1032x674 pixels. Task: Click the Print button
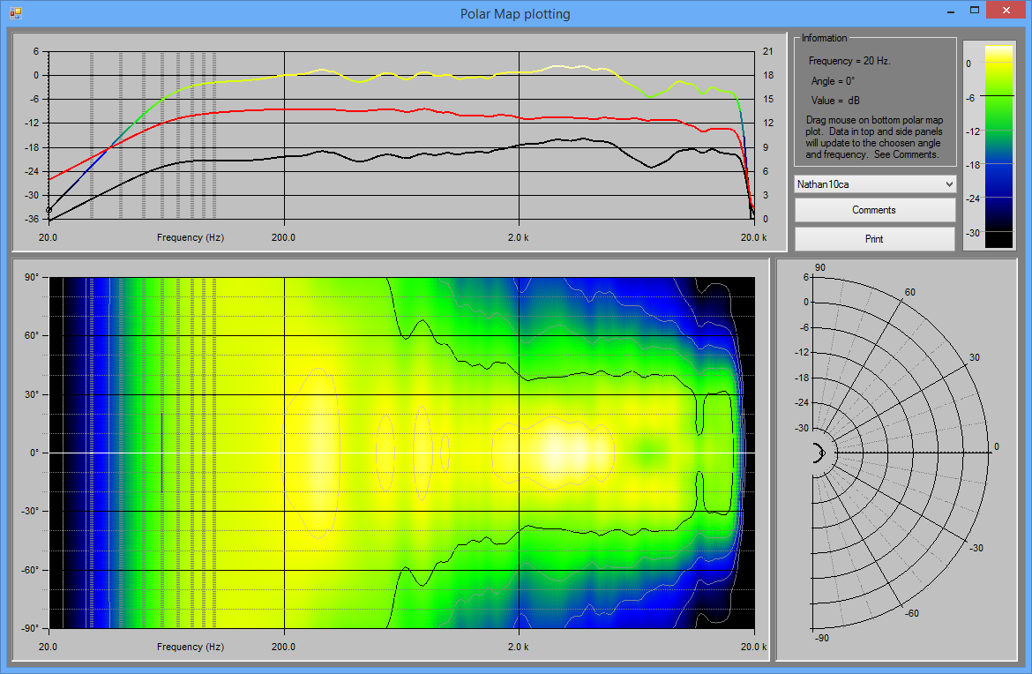point(874,239)
